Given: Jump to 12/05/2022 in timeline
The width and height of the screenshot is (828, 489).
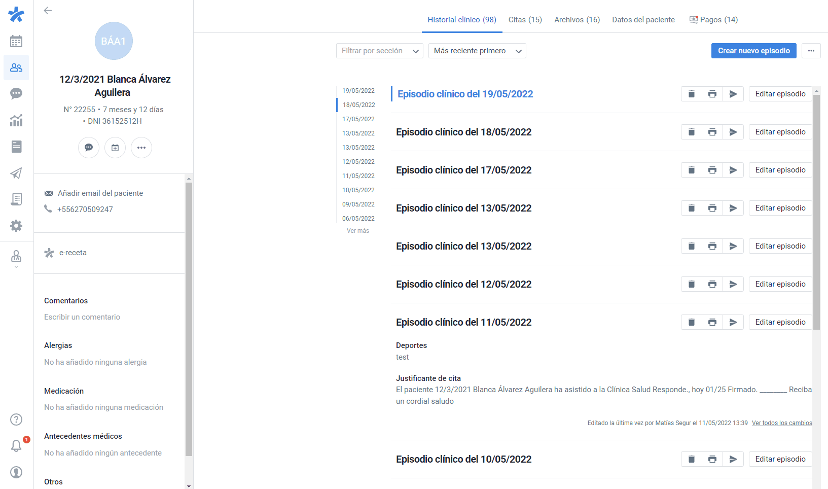Looking at the screenshot, I should (358, 162).
